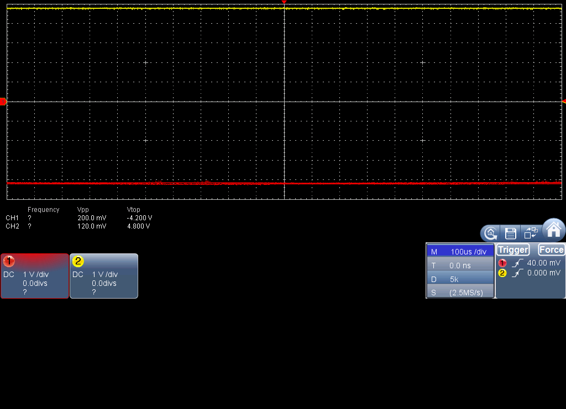Click the CH1 row label in measurements
Viewport: 566px width, 409px height.
click(12, 218)
